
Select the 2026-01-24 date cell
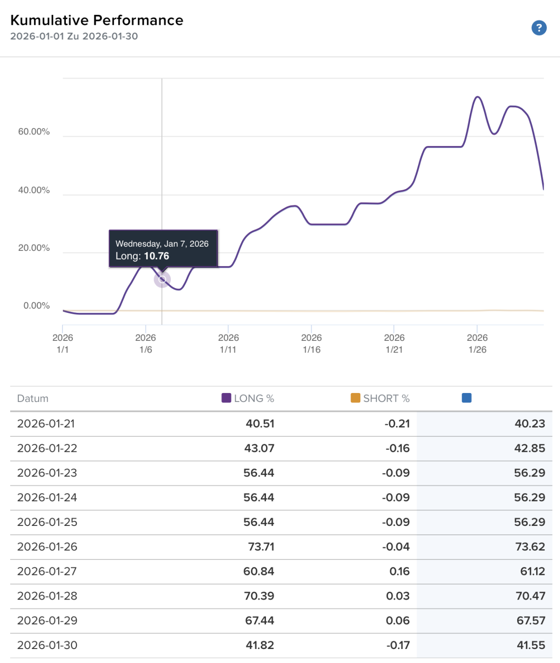[x=47, y=498]
